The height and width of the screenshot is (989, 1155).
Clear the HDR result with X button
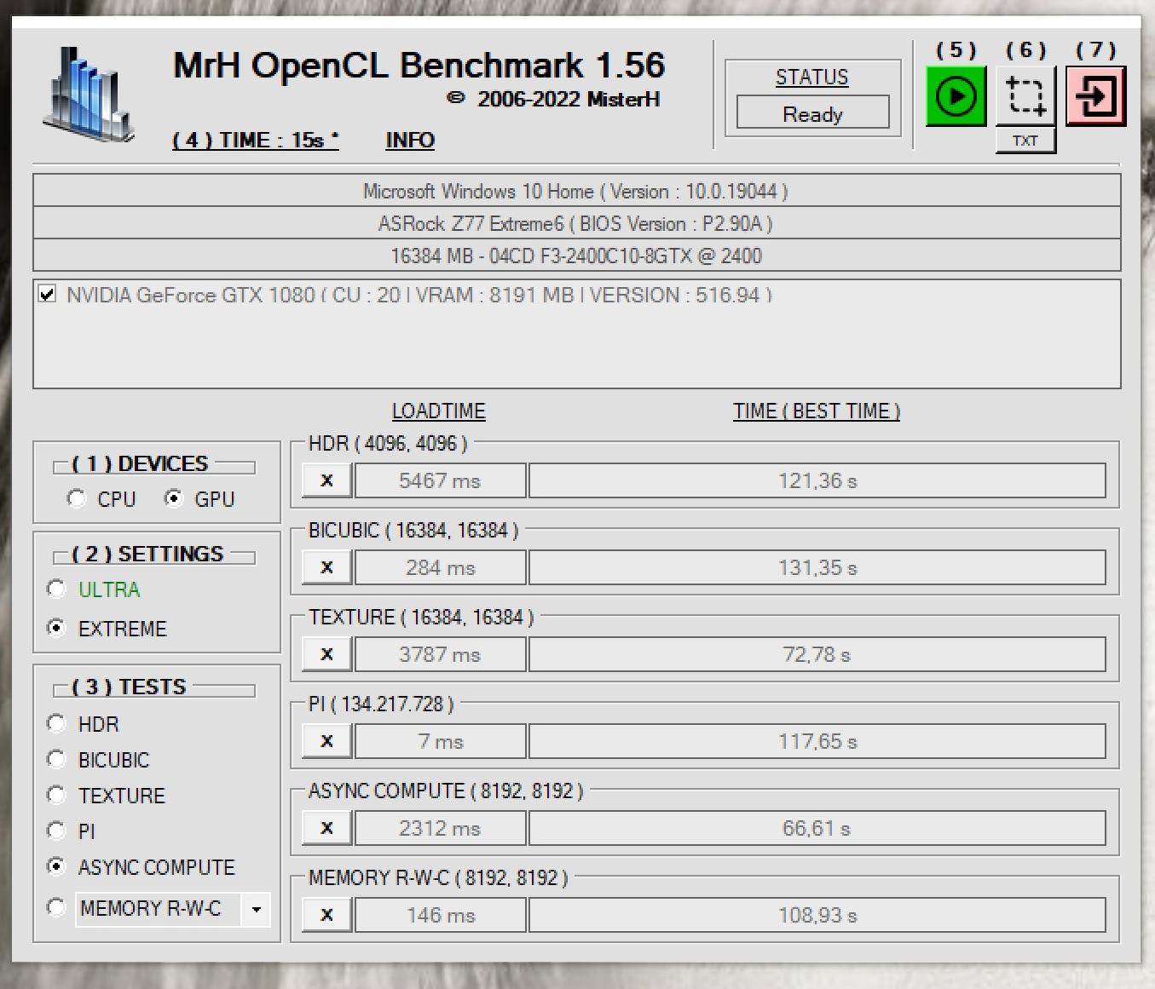coord(326,480)
